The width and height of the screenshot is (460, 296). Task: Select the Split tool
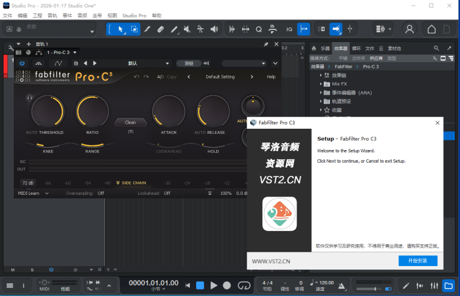click(x=147, y=29)
